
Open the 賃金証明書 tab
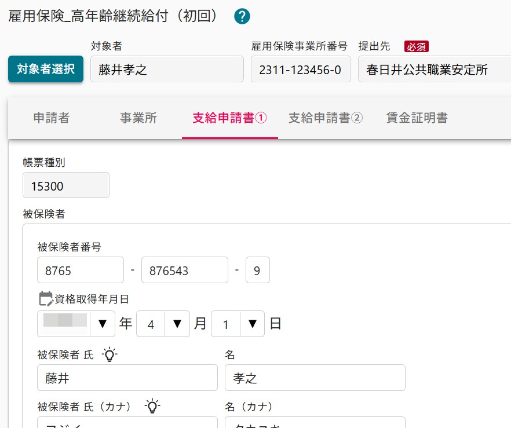[x=417, y=118]
